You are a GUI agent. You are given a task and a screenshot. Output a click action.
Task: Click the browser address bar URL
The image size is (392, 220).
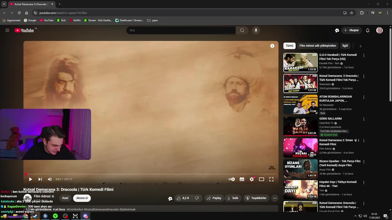[63, 13]
